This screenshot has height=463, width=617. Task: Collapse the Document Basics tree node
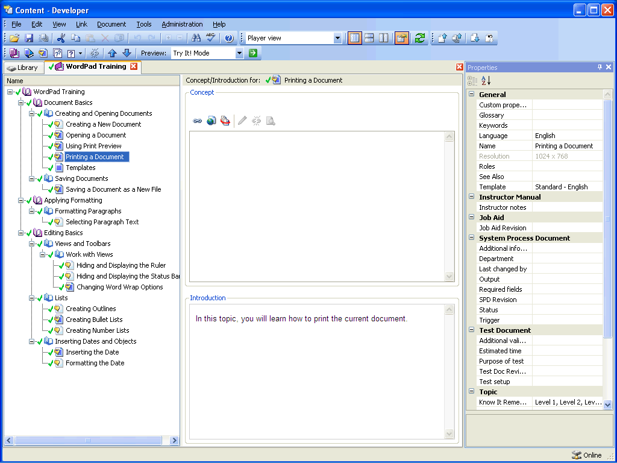(x=21, y=102)
